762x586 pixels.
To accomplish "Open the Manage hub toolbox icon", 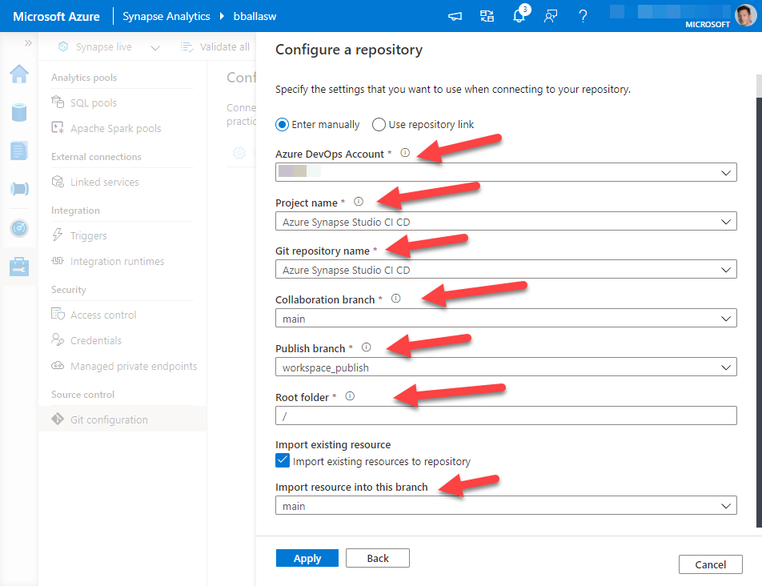I will coord(19,267).
